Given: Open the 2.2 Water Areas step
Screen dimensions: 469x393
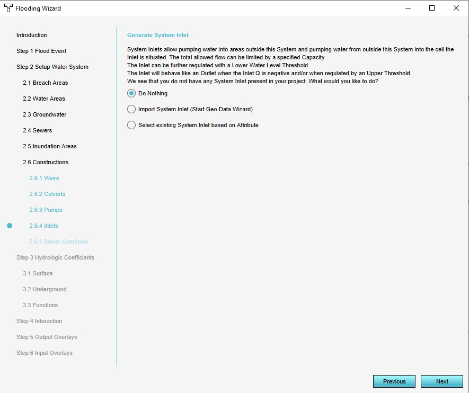Looking at the screenshot, I should click(x=45, y=99).
